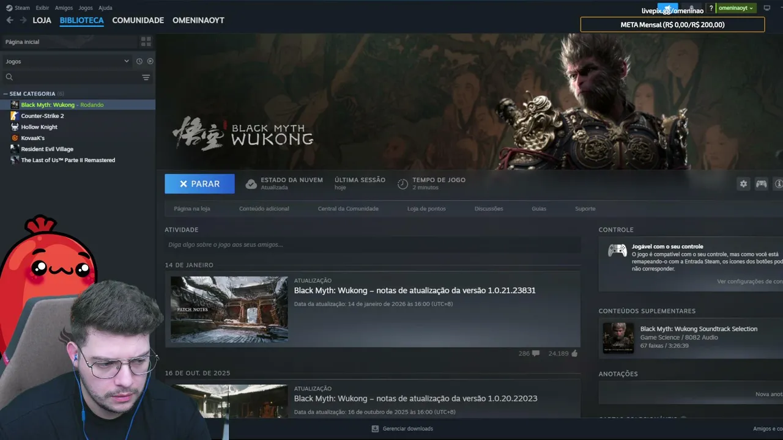Open Central da Comunidade link
The width and height of the screenshot is (783, 440).
(x=348, y=208)
